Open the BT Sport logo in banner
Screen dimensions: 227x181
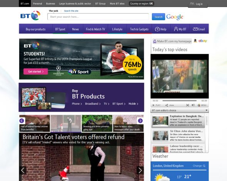(x=80, y=72)
